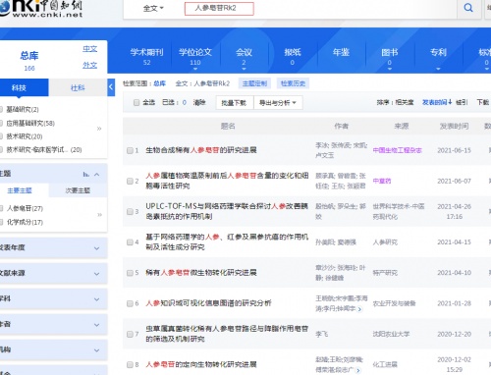
Task: Filter by 化学成分(17) topic
Action: coord(25,222)
